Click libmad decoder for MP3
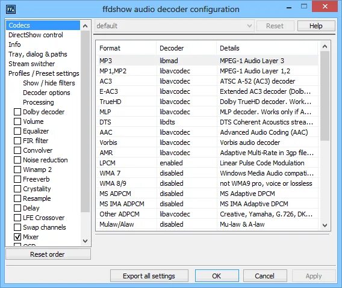The image size is (342, 288). pos(169,61)
